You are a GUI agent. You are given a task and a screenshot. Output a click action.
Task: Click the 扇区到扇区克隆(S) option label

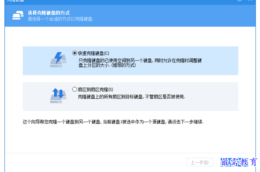click(96, 90)
